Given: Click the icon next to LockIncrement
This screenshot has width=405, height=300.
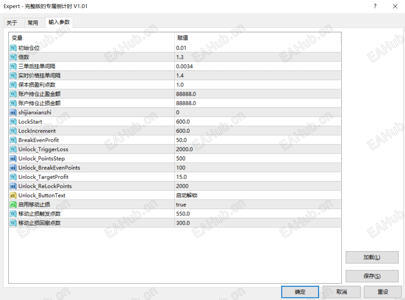Looking at the screenshot, I should (x=13, y=131).
